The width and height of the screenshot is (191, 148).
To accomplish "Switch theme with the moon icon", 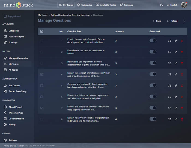I will (162, 5).
